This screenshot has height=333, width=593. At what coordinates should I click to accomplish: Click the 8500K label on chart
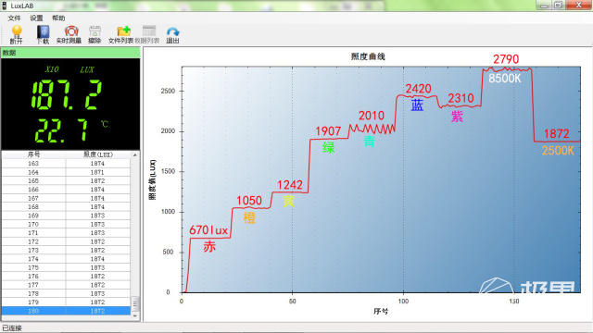pos(504,78)
